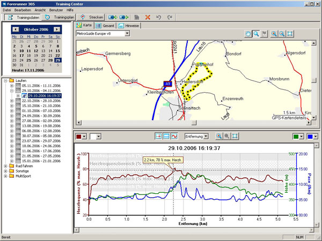Click the GPS-Kartendetails link on map
This screenshot has height=241, width=322.
[289, 118]
